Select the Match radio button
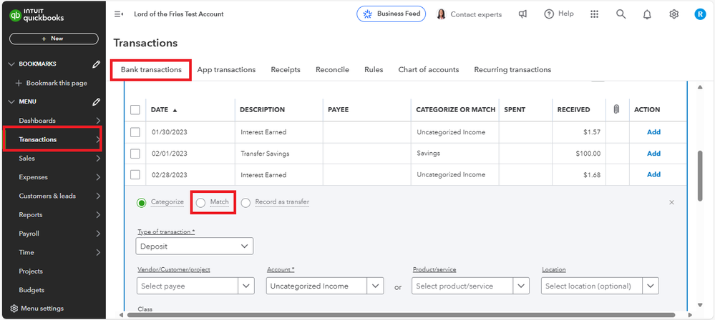The width and height of the screenshot is (715, 320). (200, 202)
